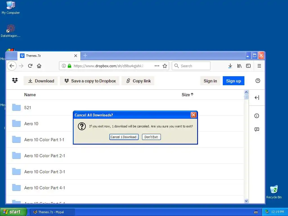Close the Cancel All Downloads dialog
The width and height of the screenshot is (288, 216).
point(193,115)
